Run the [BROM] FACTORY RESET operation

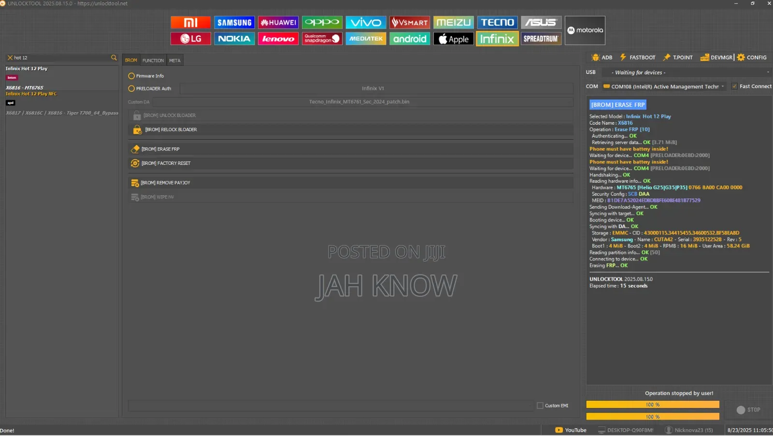pos(351,163)
